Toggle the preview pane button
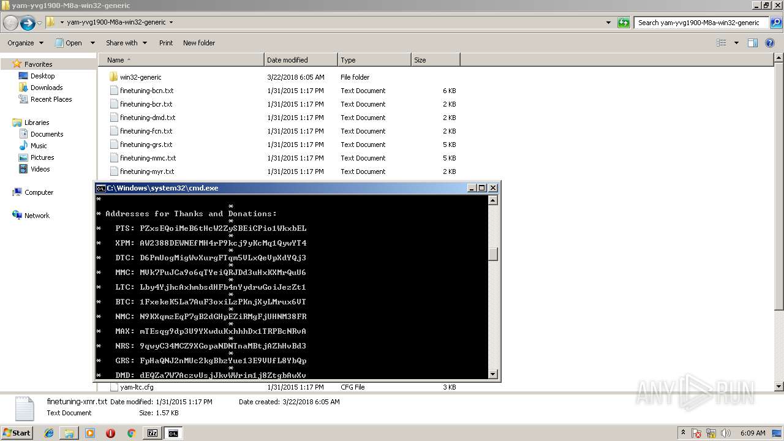784x441 pixels. coord(753,43)
